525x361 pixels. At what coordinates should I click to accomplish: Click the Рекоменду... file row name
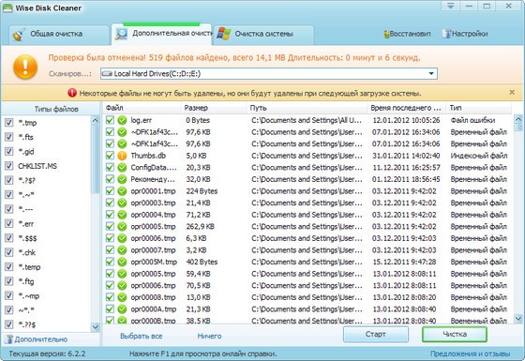tap(153, 179)
